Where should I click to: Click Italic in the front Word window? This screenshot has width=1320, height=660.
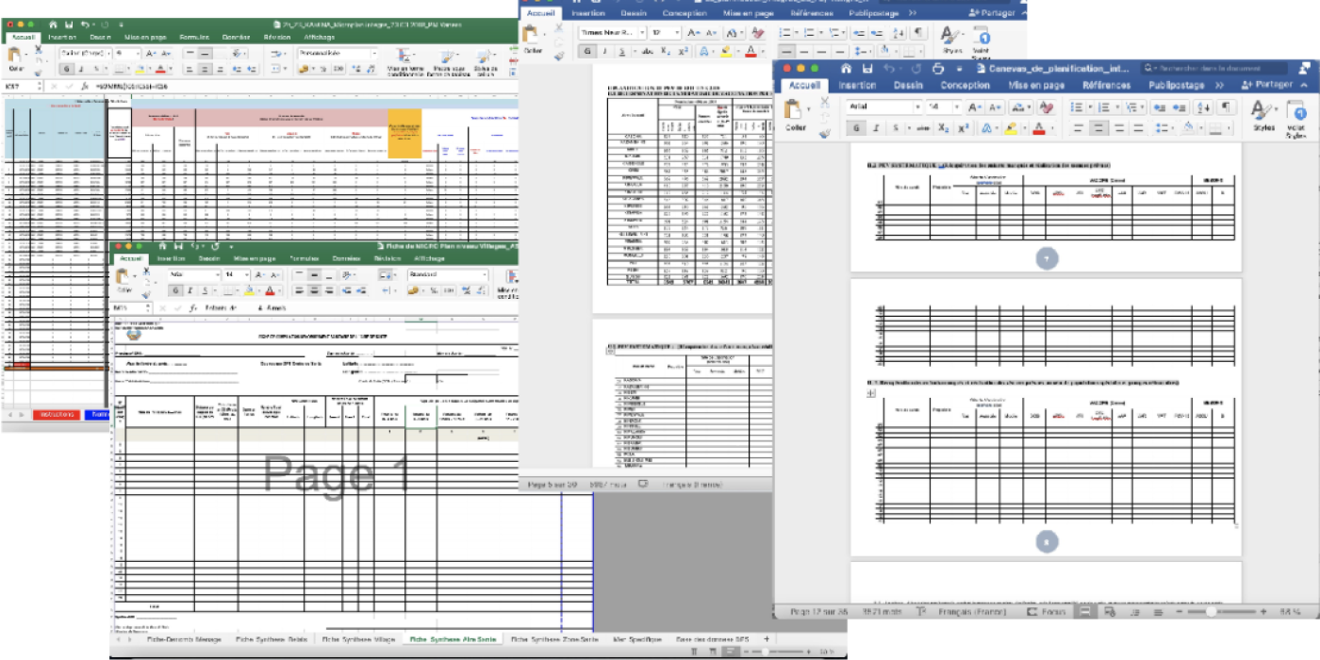[x=876, y=127]
